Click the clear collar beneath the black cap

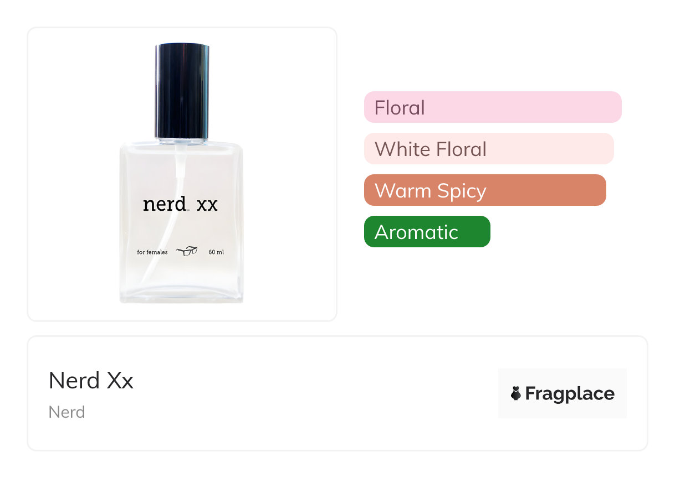pyautogui.click(x=182, y=142)
